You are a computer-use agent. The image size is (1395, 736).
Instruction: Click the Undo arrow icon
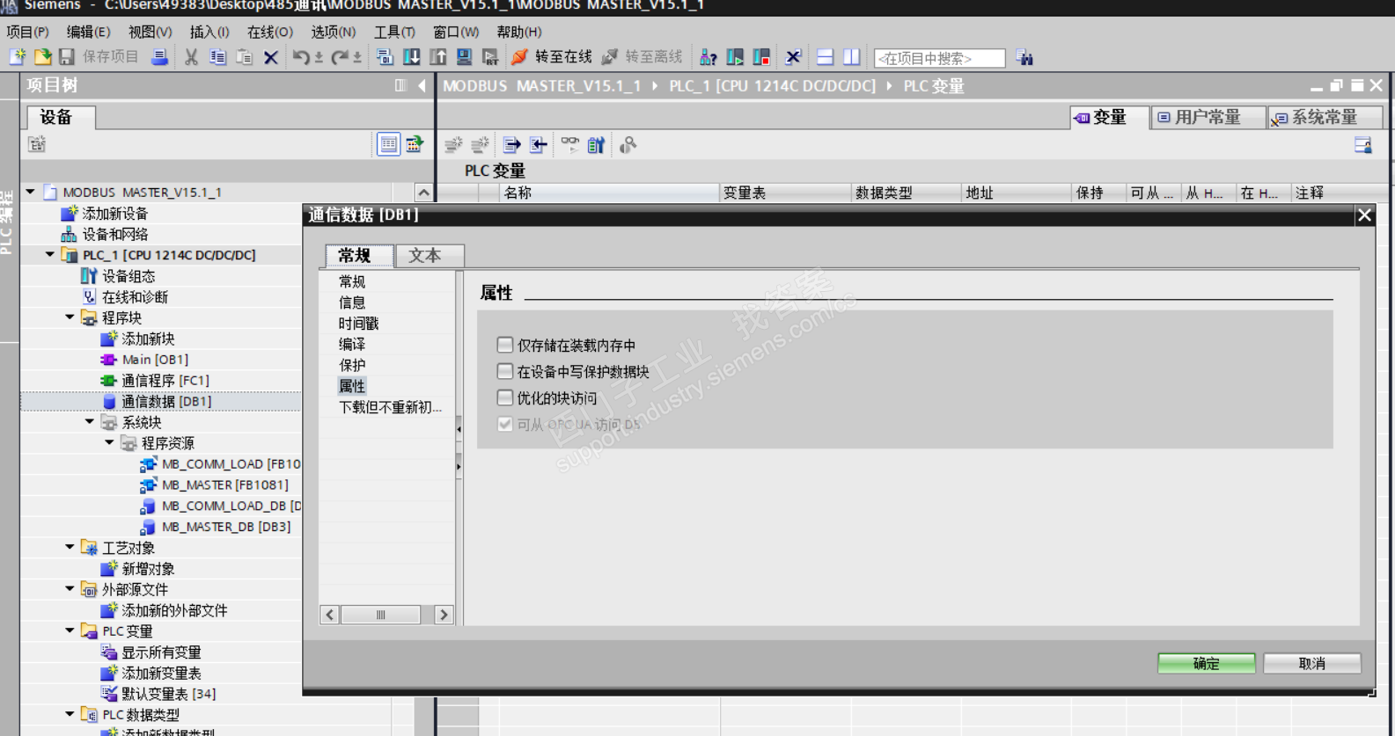(301, 57)
